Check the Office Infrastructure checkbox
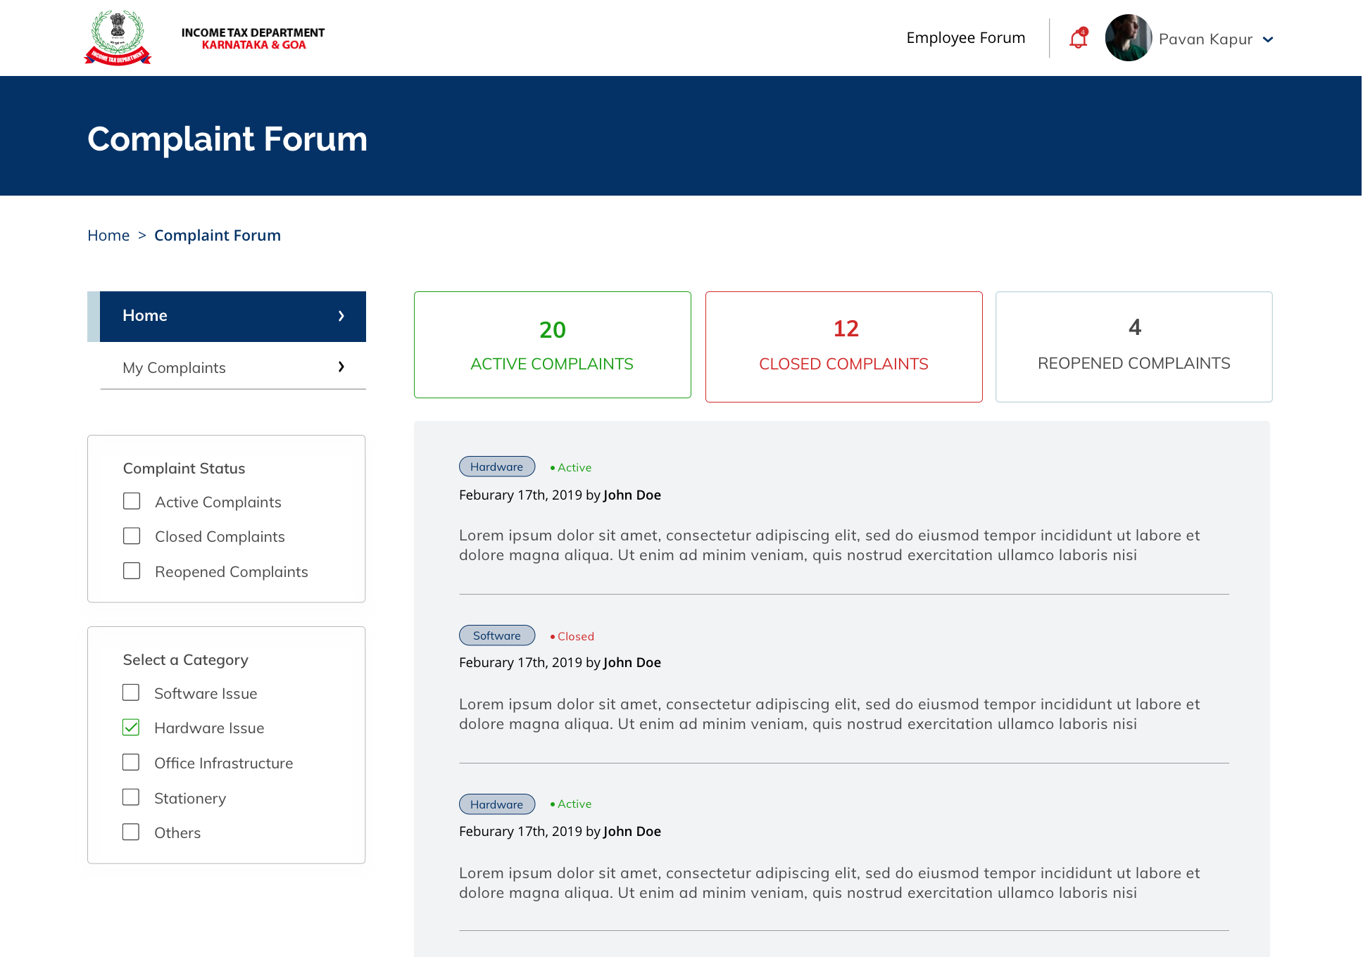This screenshot has width=1363, height=957. coord(131,762)
